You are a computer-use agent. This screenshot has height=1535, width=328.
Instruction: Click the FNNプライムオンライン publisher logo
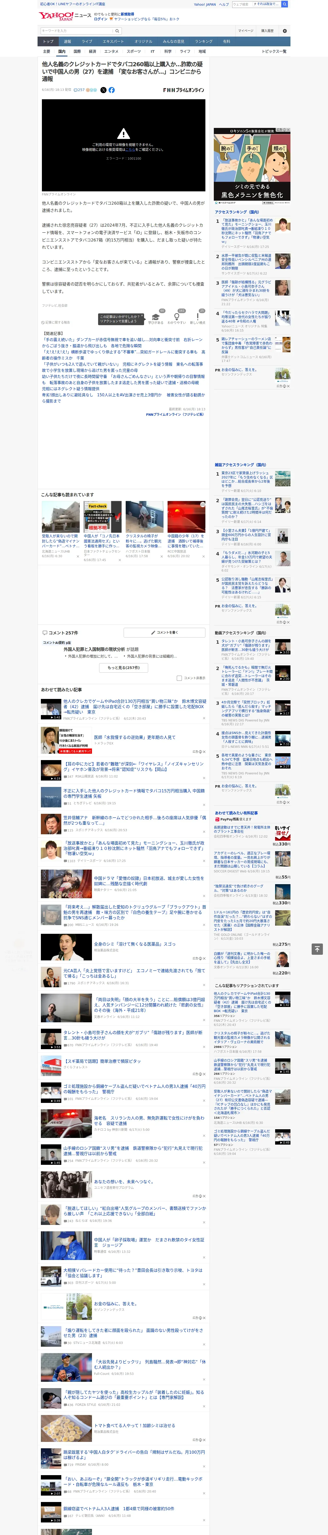pos(183,90)
